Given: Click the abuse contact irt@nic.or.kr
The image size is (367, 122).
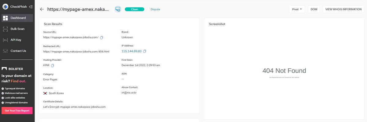Looking at the screenshot, I should point(129,92).
